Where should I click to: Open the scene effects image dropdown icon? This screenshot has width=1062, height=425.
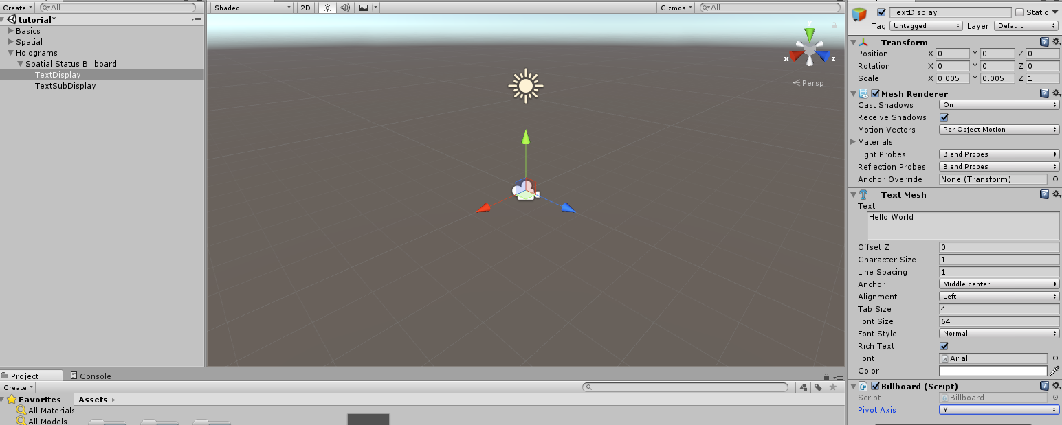364,8
